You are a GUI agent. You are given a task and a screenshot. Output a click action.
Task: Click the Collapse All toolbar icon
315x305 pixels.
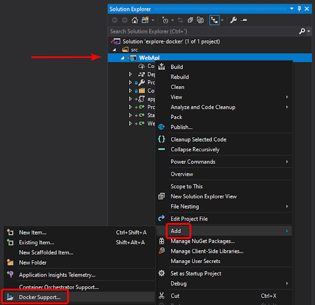coord(190,20)
